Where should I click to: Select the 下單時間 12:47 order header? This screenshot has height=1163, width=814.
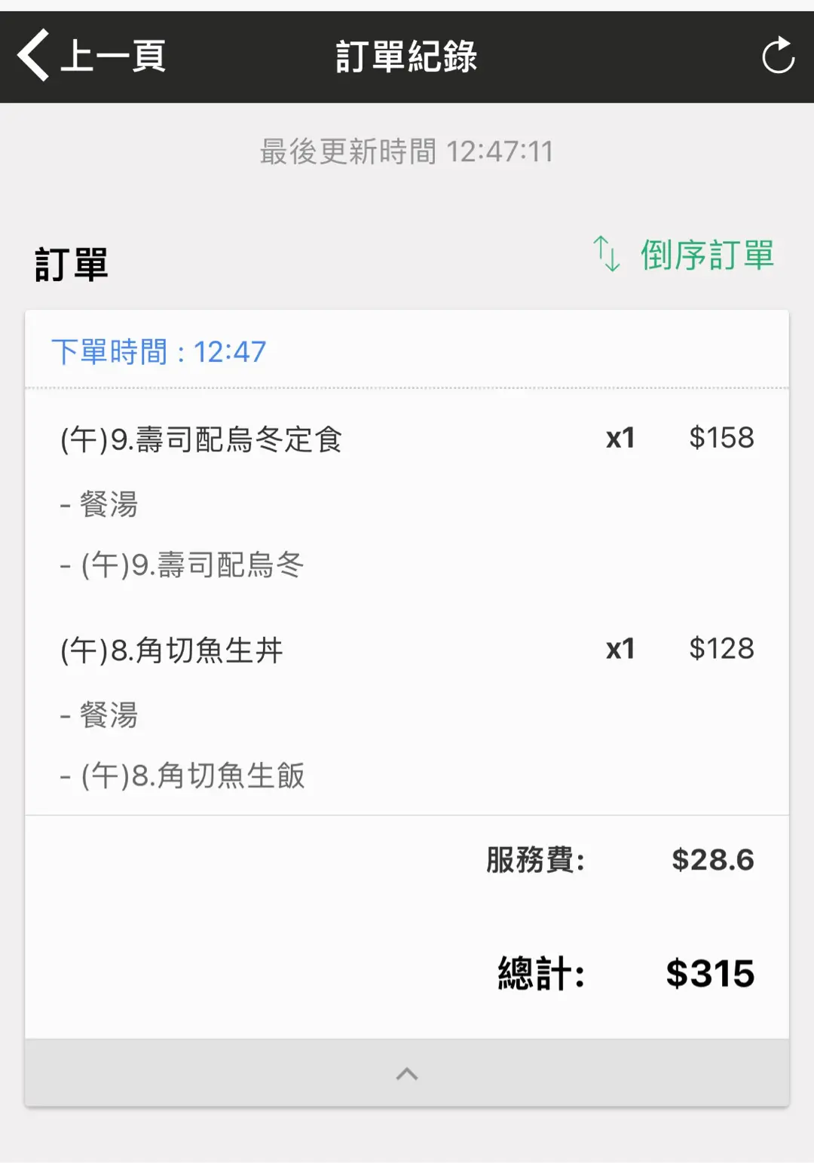tap(159, 352)
